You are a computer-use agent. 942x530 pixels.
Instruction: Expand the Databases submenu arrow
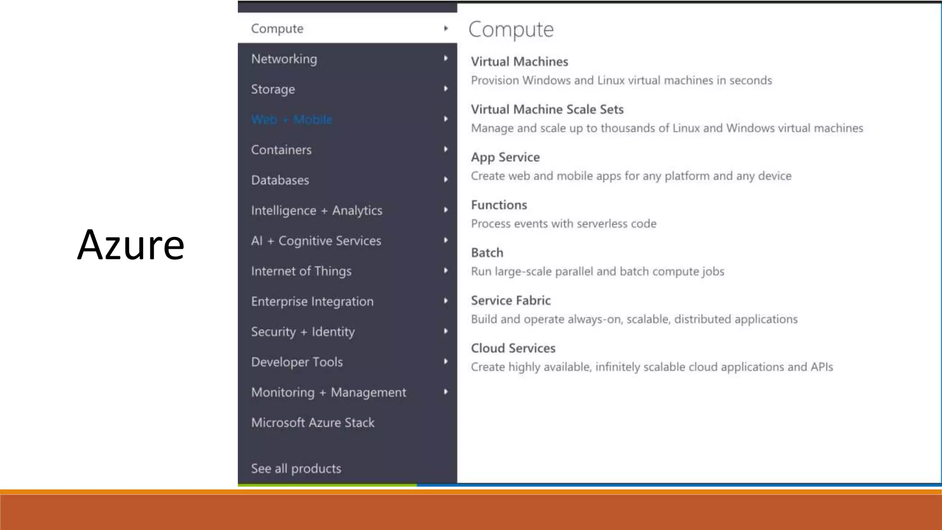[445, 180]
